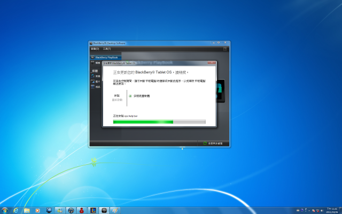The image size is (342, 214).
Task: Open Windows Live Messenger taskbar icon
Action: click(60, 210)
